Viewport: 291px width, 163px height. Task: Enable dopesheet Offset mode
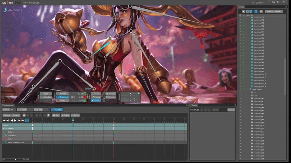[x=75, y=115]
